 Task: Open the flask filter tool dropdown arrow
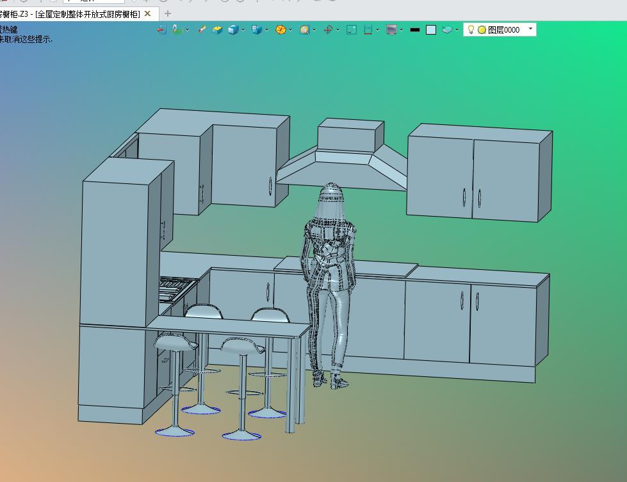[x=187, y=30]
